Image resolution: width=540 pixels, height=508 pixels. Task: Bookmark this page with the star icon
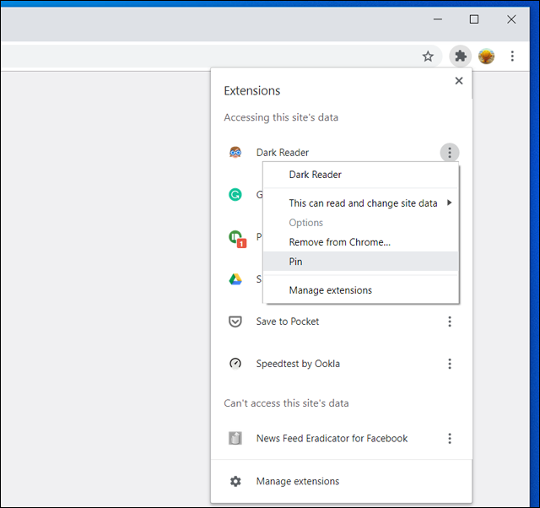click(x=428, y=57)
